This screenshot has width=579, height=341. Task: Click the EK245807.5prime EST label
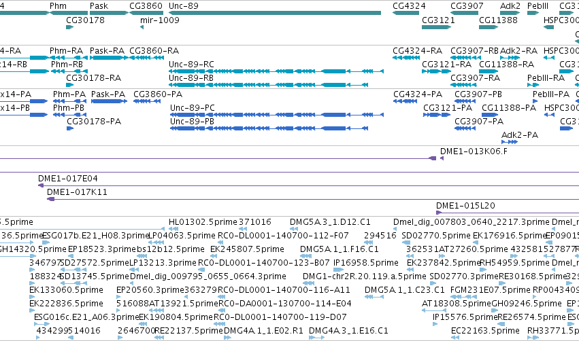[x=247, y=249]
